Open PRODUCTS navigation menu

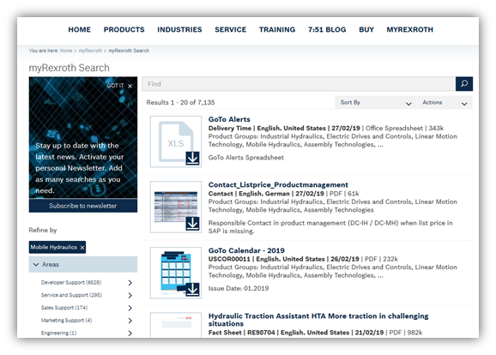click(124, 30)
